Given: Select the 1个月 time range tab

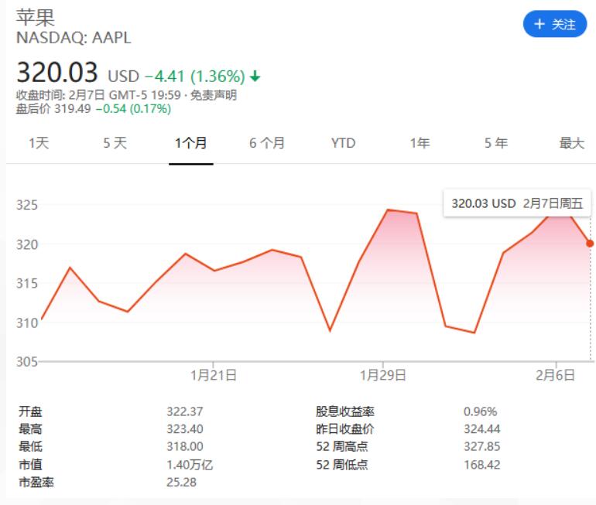Looking at the screenshot, I should (x=191, y=143).
